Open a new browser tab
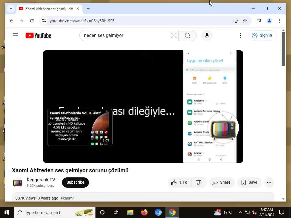Screen dimensions: 291x218 88,9
